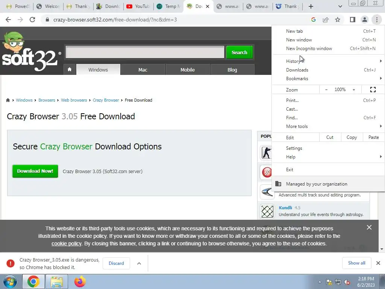
Task: Open the Chrome profile avatar icon
Action: (365, 20)
